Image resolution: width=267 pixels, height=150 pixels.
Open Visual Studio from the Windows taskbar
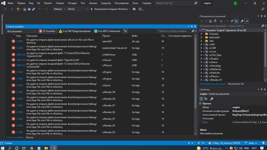(x=53, y=148)
